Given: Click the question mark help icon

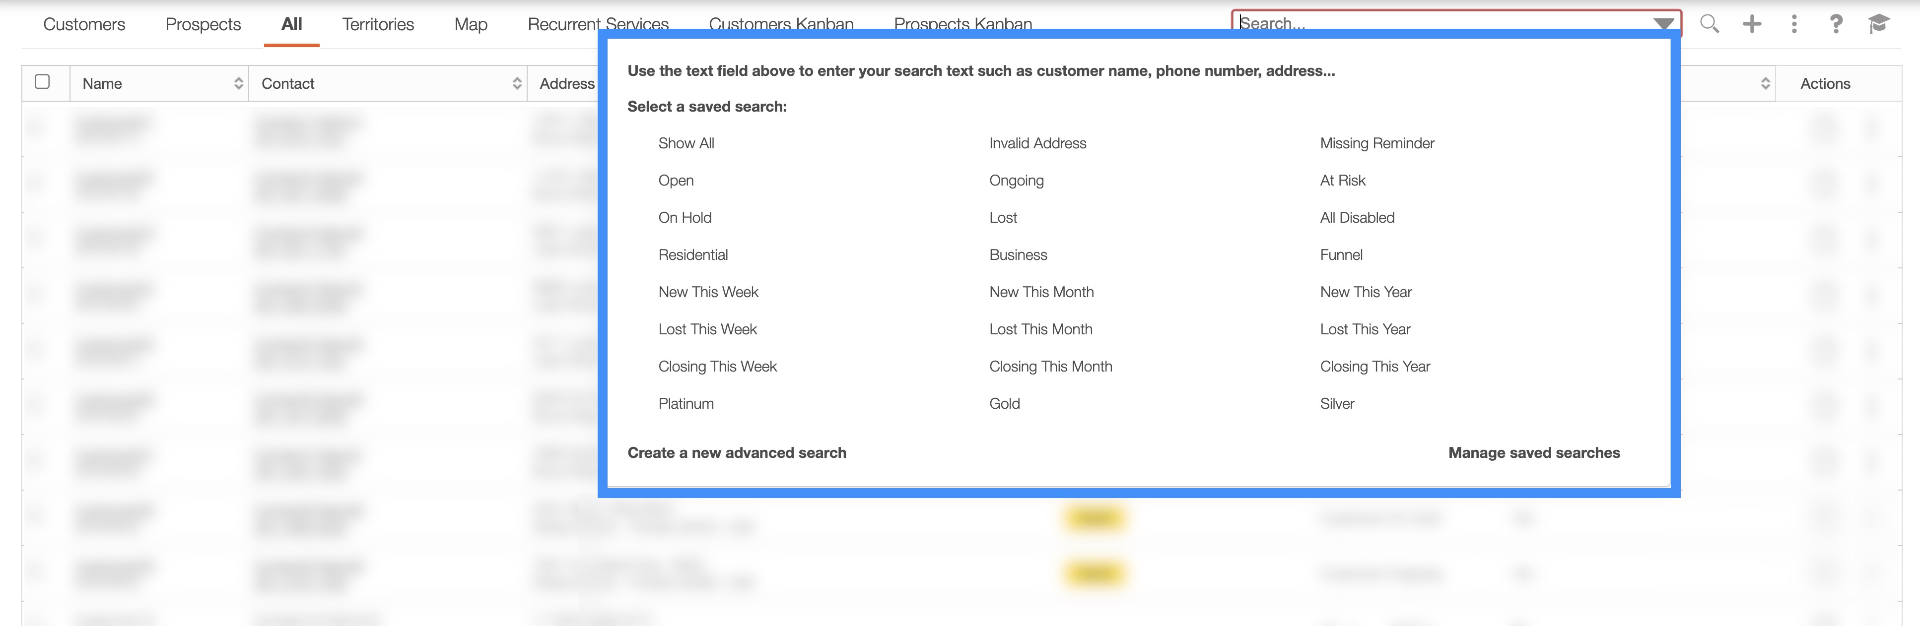Looking at the screenshot, I should coord(1836,24).
